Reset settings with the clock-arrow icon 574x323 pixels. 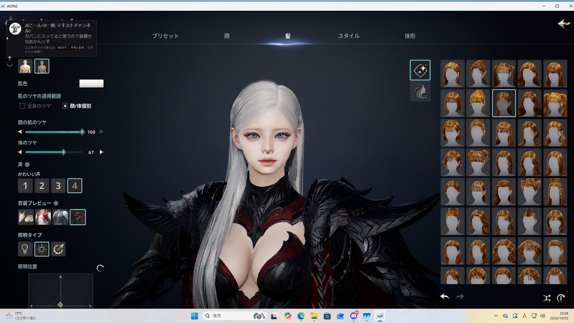561,298
